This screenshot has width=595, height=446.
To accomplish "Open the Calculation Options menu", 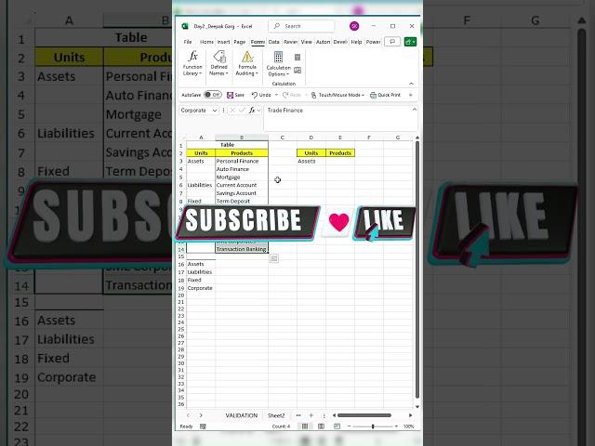I will click(278, 64).
